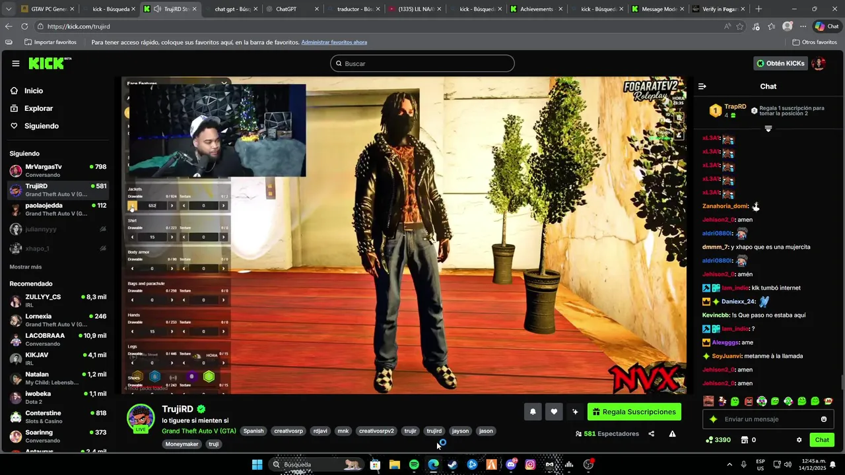This screenshot has width=845, height=475.
Task: Expand followed list with Mostrar más
Action: [x=26, y=267]
